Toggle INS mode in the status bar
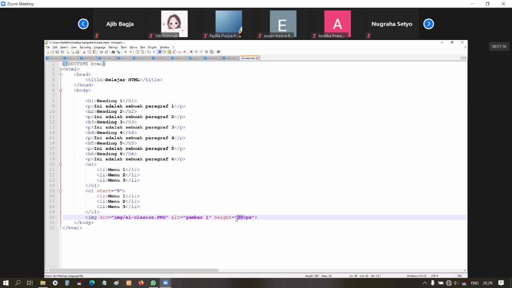This screenshot has width=512, height=288. (460, 276)
